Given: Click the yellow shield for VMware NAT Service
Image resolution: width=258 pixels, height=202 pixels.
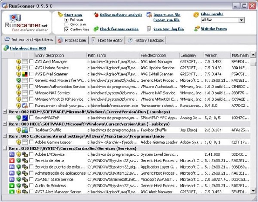Looking at the screenshot, I should point(18,93).
